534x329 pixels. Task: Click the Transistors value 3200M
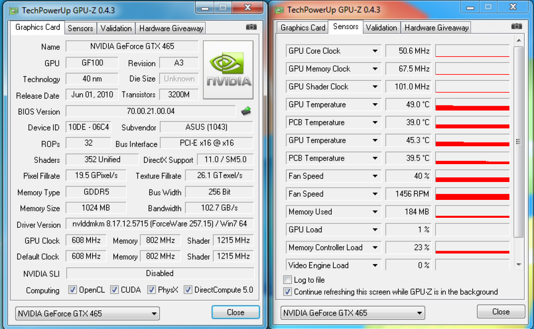[179, 95]
